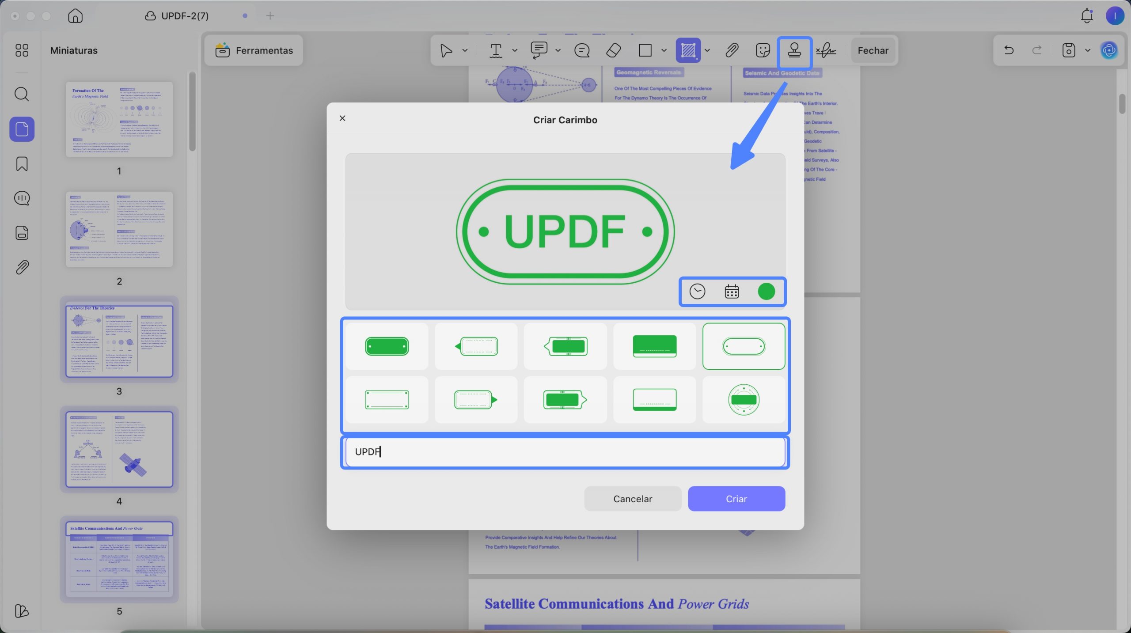
Task: Select the filled left-arrow stamp style
Action: tap(565, 346)
